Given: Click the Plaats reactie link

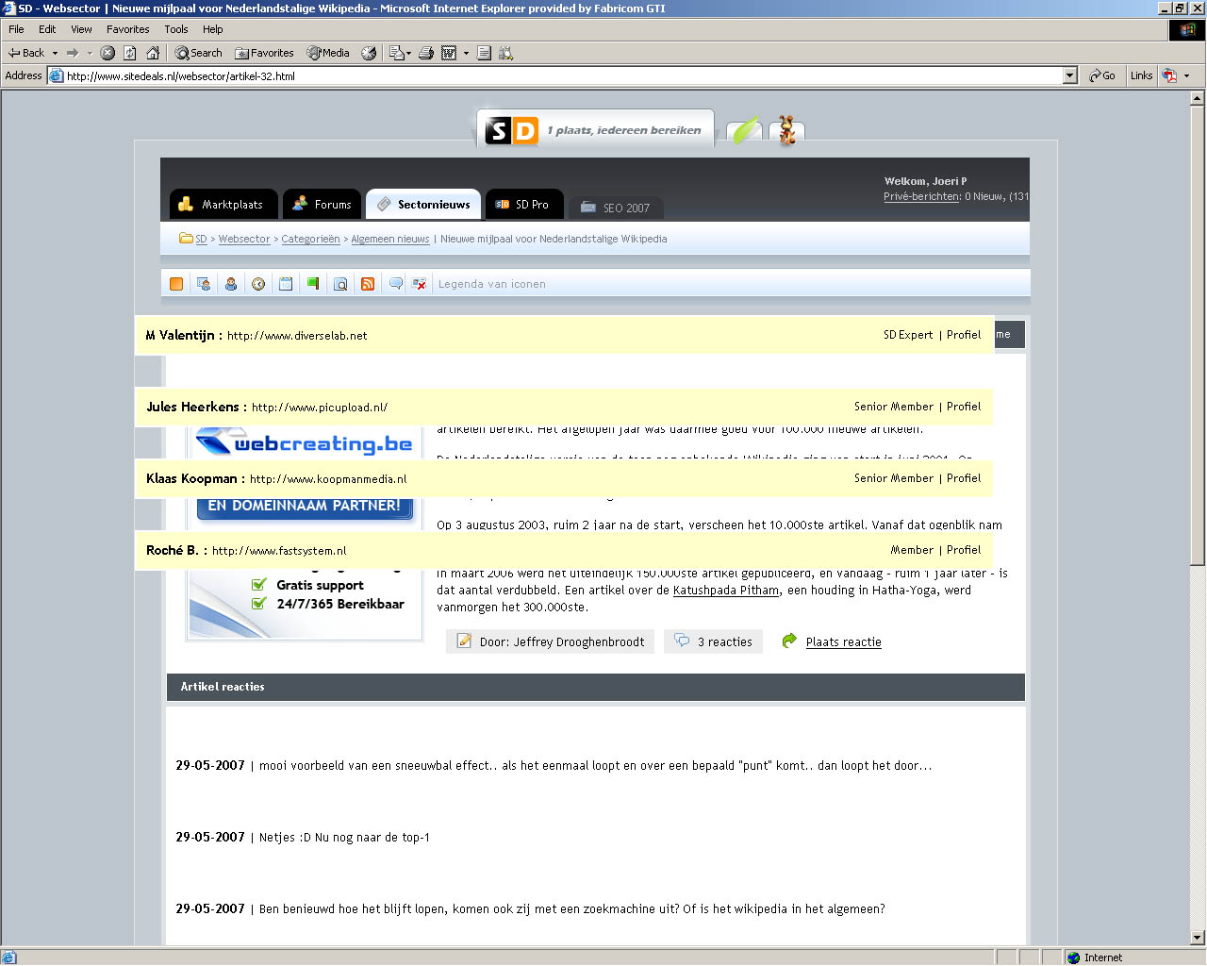Looking at the screenshot, I should tap(843, 641).
